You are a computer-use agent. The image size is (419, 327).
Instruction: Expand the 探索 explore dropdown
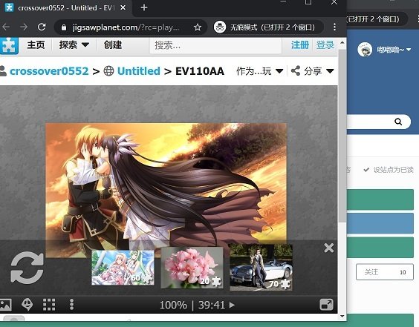click(74, 44)
